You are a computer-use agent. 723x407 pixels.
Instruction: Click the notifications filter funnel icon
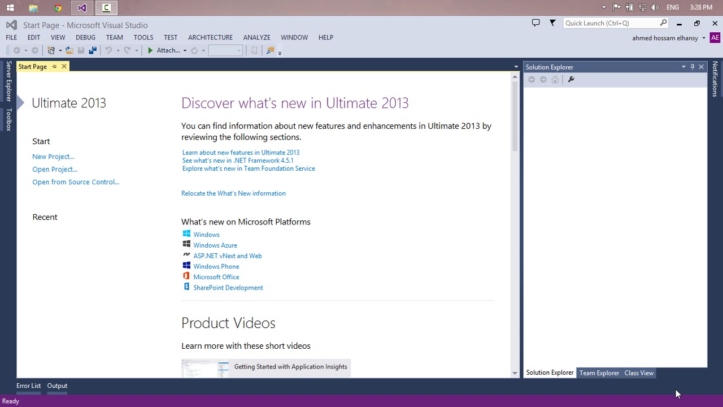tap(552, 23)
